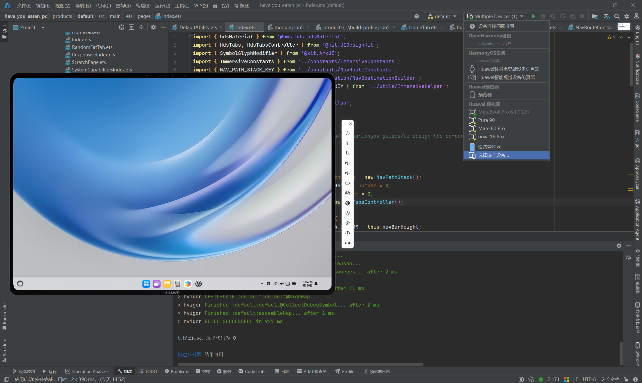Viewport: 642px width, 383px height.
Task: Toggle emulator always-on-top pin icon
Action: (x=348, y=143)
